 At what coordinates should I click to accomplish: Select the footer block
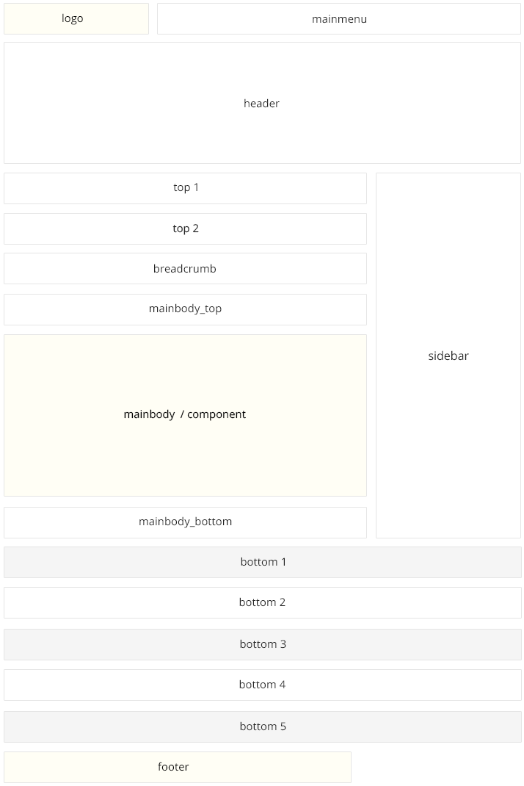(x=177, y=767)
